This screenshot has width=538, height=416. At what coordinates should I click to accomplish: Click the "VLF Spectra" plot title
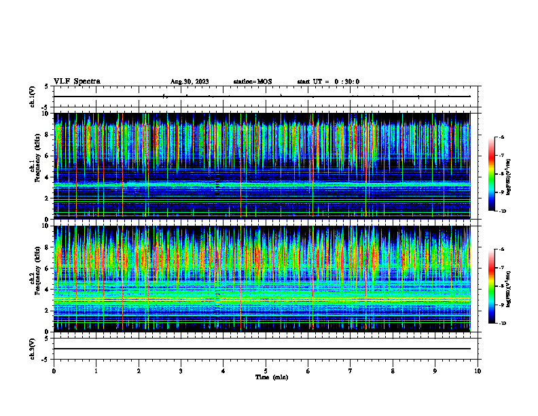(77, 82)
